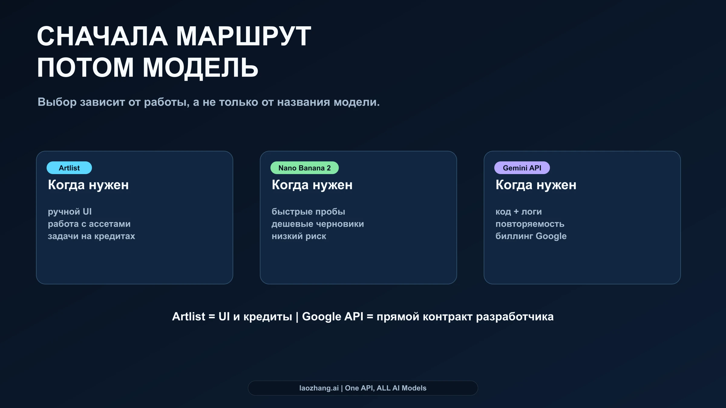726x408 pixels.
Task: Select the ручной UI list item
Action: 70,212
